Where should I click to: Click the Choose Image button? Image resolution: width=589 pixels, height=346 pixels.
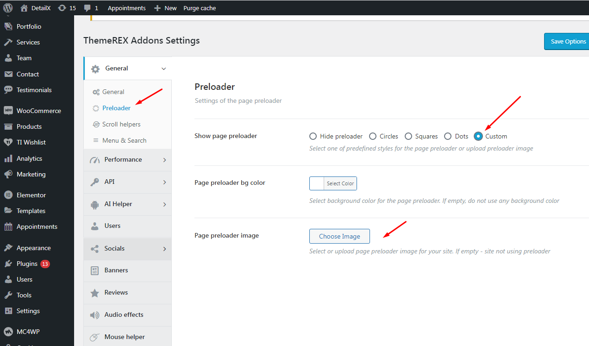tap(339, 236)
